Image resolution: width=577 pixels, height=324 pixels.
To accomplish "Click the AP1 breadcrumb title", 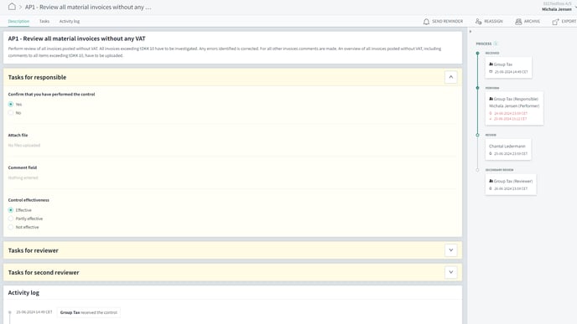I will pyautogui.click(x=88, y=7).
